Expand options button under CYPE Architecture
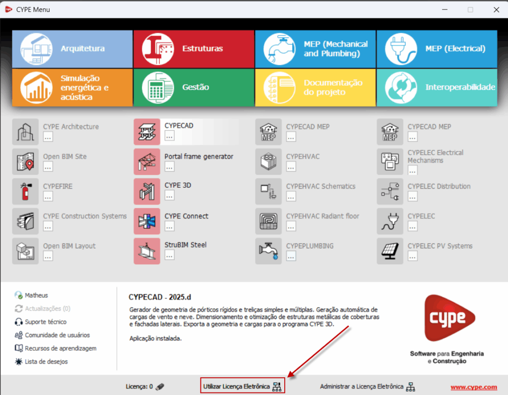The image size is (508, 395). (48, 137)
